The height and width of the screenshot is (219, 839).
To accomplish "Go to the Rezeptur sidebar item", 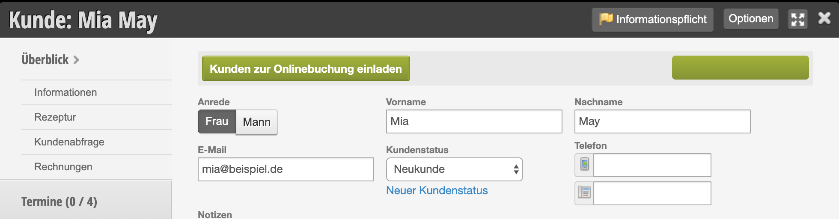I will (x=55, y=117).
